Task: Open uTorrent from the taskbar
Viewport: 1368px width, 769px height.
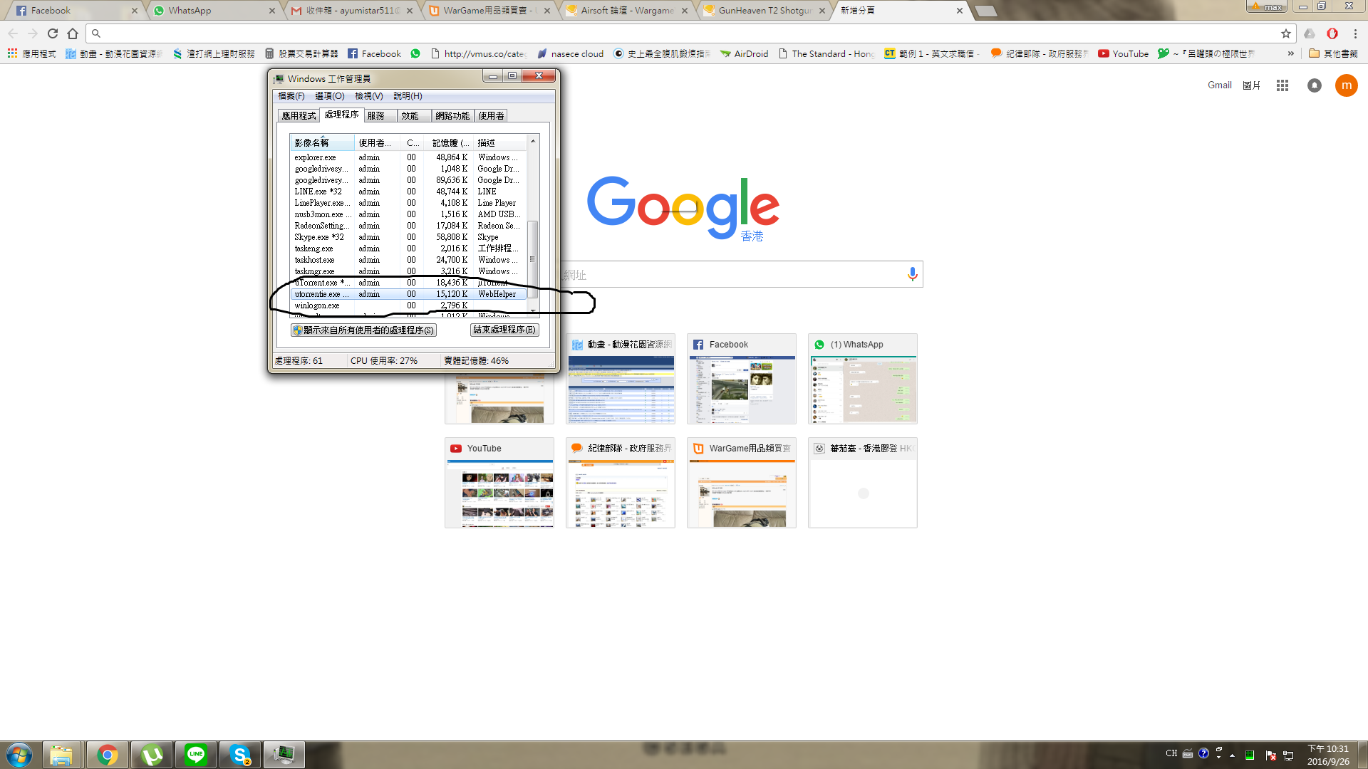Action: [152, 755]
